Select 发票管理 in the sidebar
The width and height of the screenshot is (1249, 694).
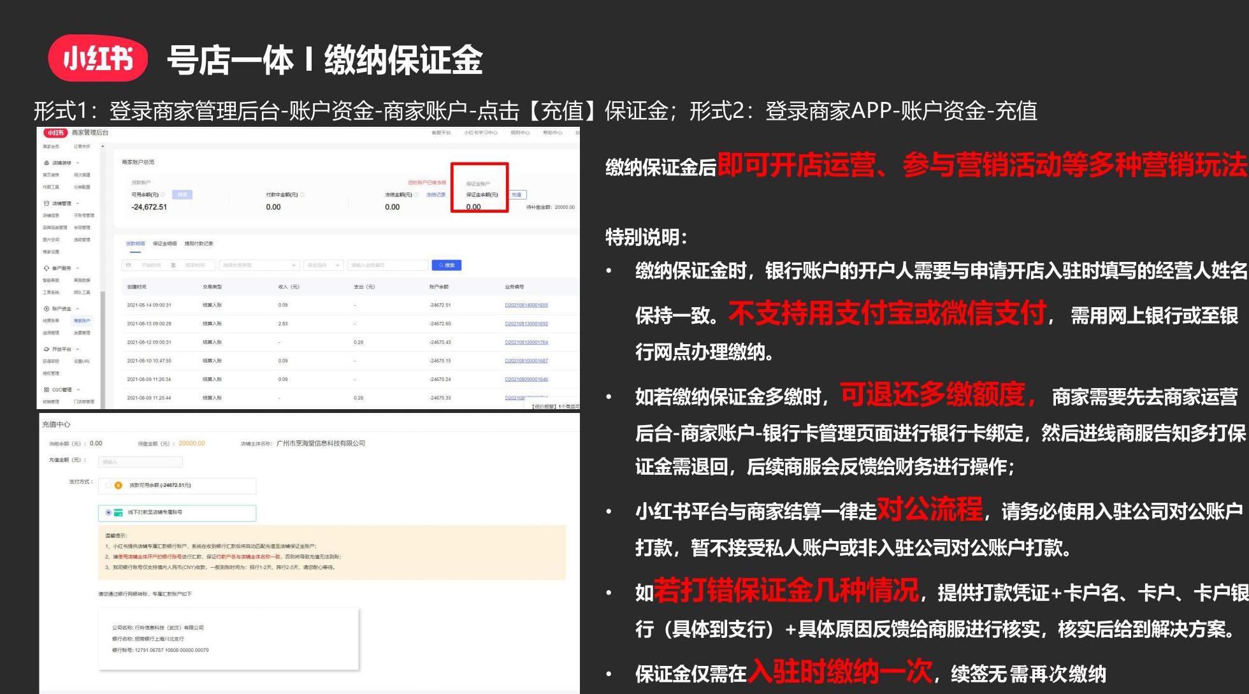coord(82,333)
